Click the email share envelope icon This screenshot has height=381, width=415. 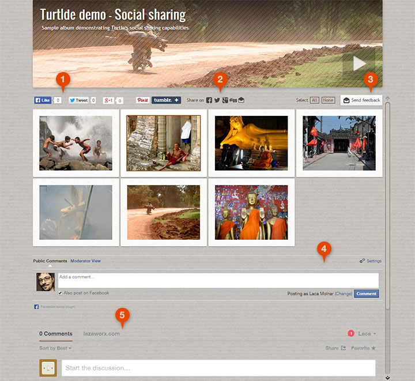pos(242,100)
